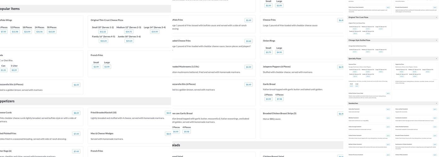Collapse the Specialty Pizzas section arrow
This screenshot has height=157, width=441.
pyautogui.click(x=436, y=58)
